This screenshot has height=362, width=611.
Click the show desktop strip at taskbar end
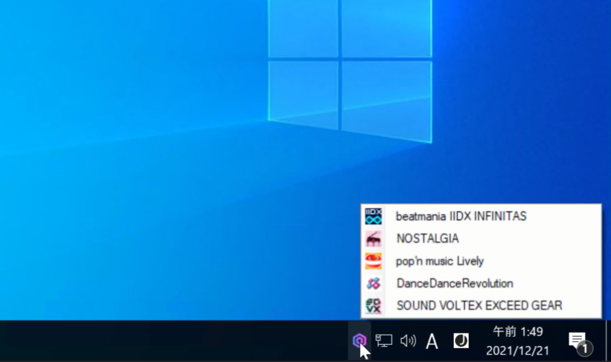(x=608, y=341)
